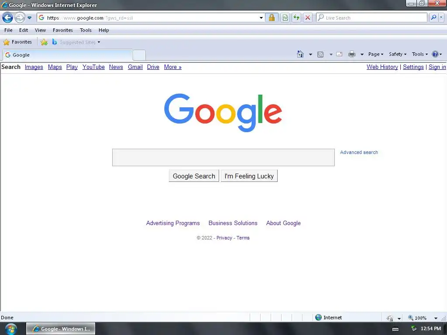
Task: Open a new blank tab
Action: click(x=139, y=55)
